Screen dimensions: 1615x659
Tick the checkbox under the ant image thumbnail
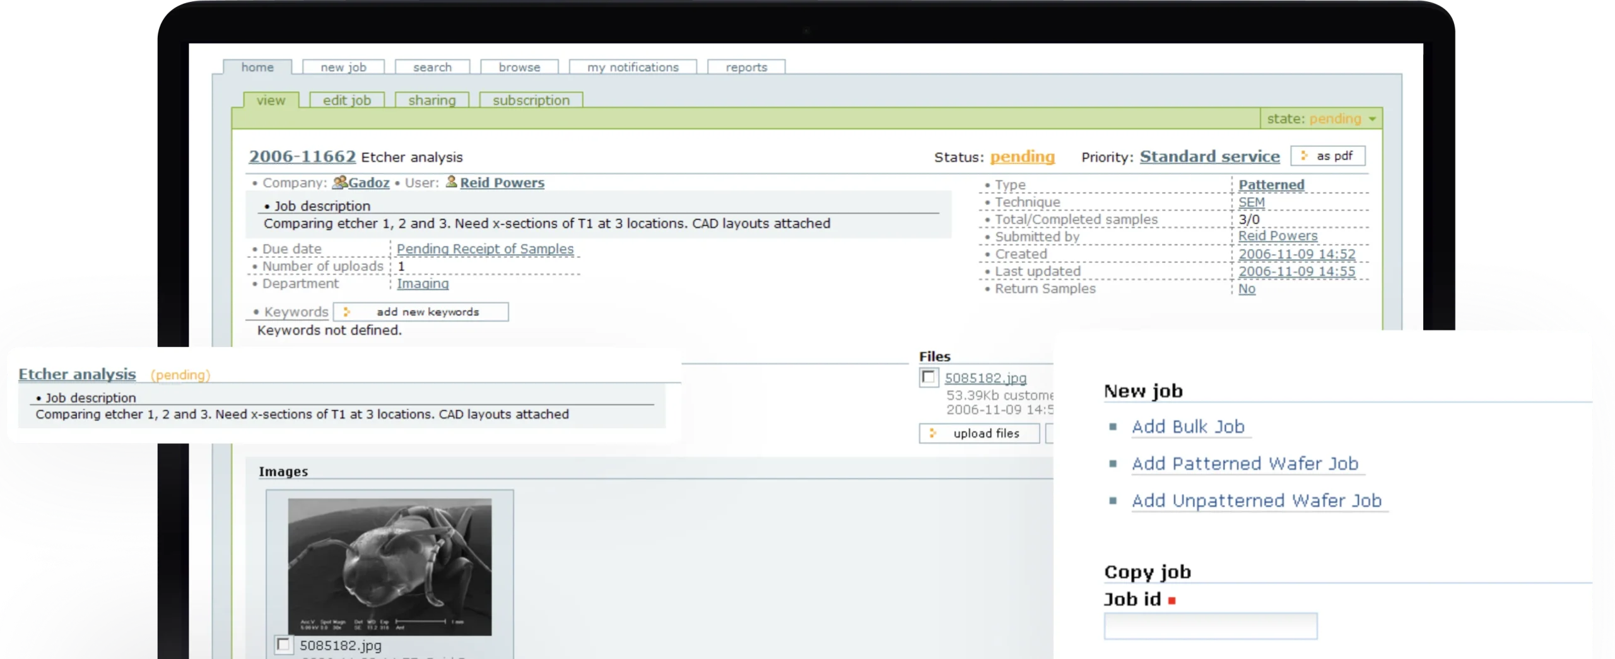283,644
